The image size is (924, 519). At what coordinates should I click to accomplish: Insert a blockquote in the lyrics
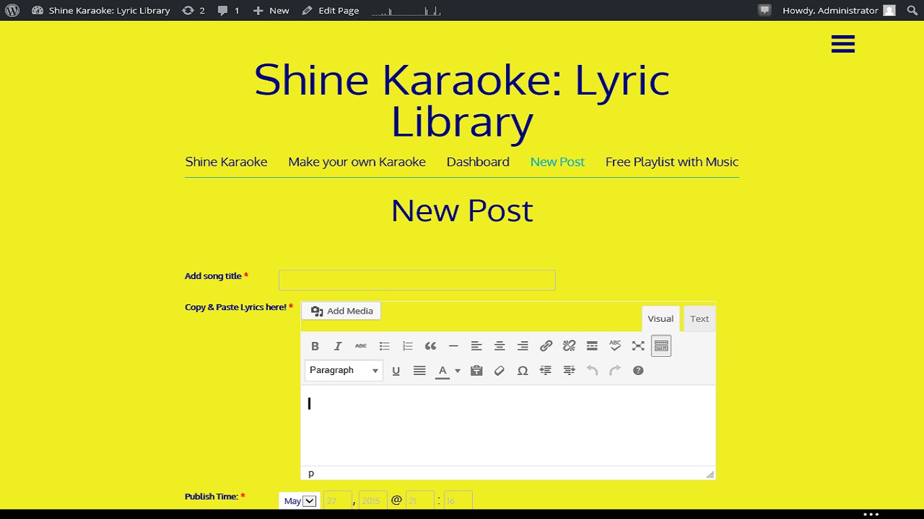point(430,346)
